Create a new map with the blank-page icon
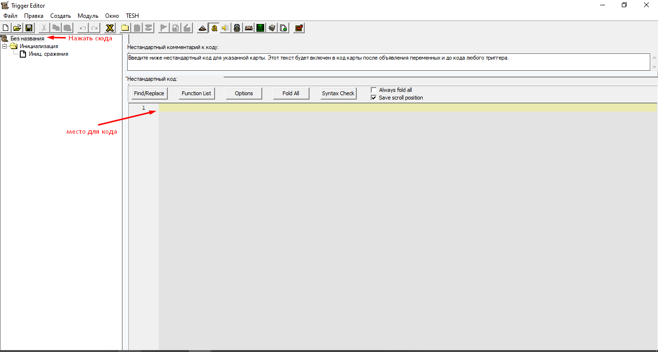 (6, 28)
